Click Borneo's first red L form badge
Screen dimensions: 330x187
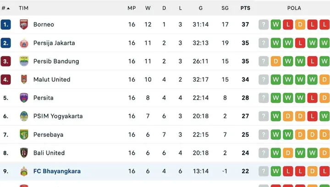288,24
